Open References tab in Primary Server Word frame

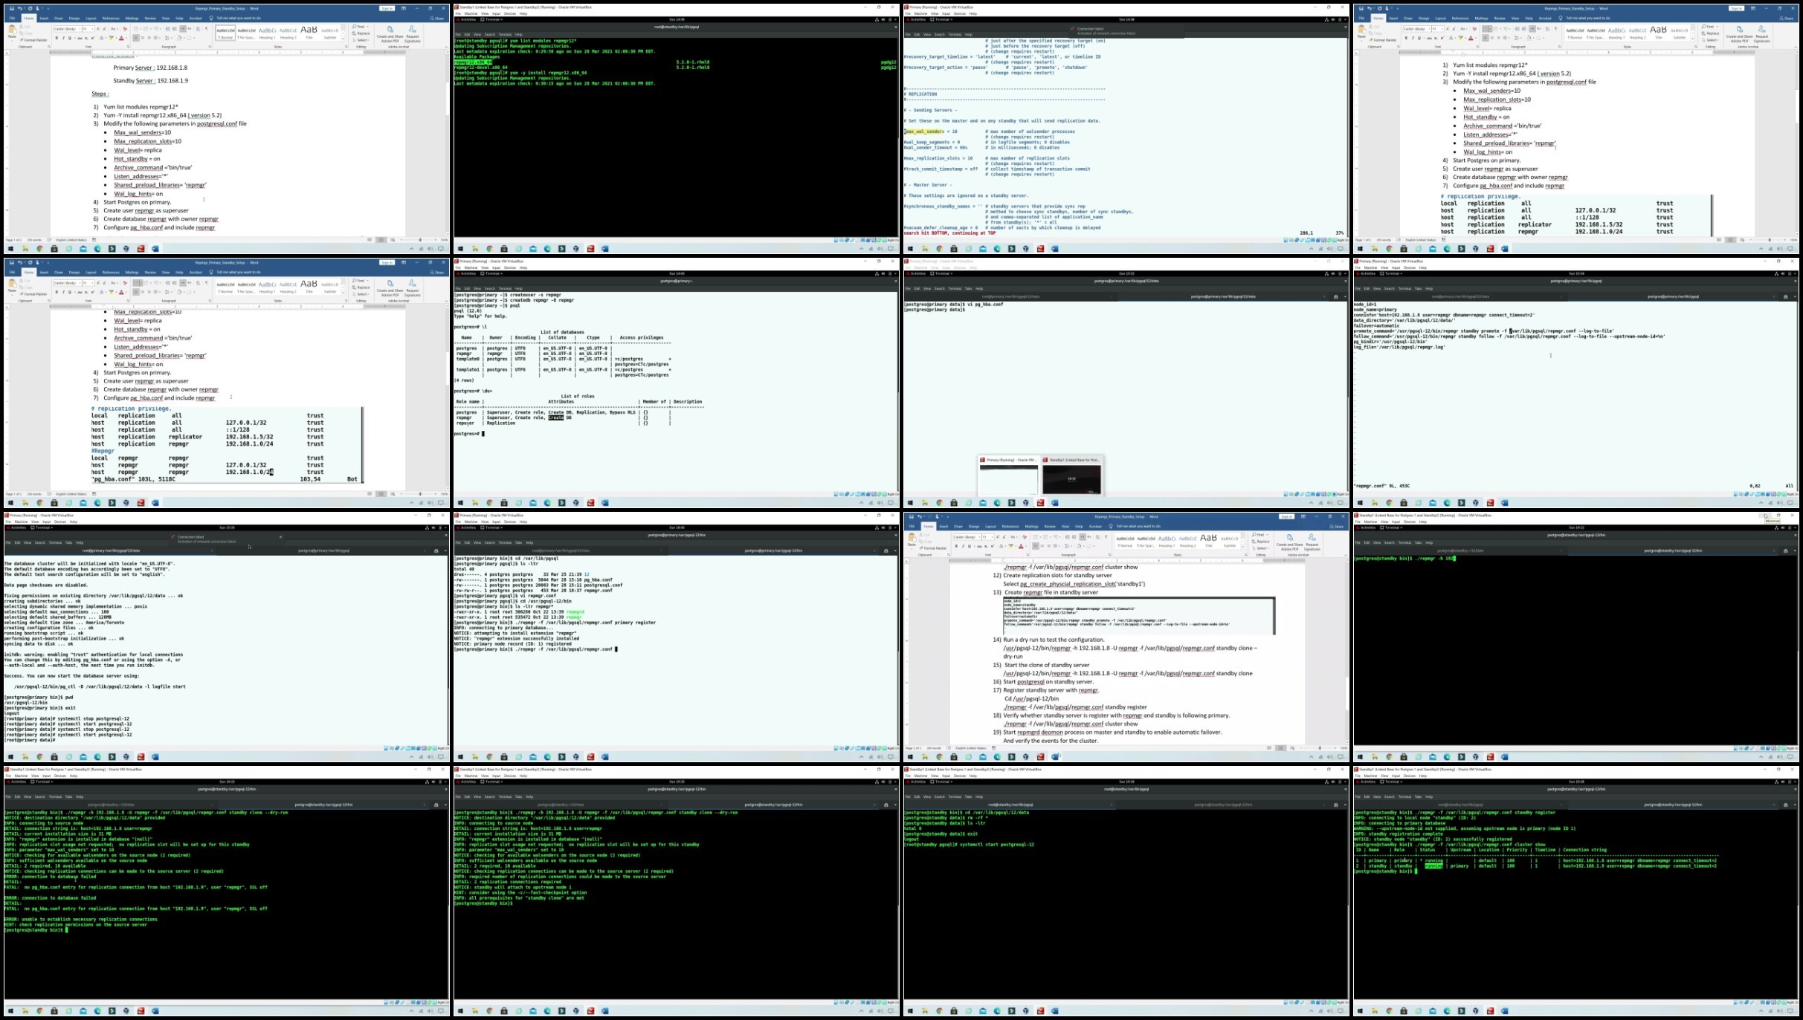[x=111, y=19]
